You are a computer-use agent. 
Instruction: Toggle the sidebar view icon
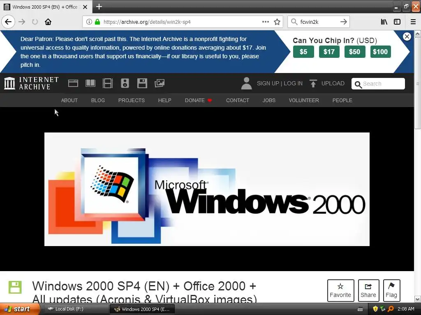click(x=397, y=22)
